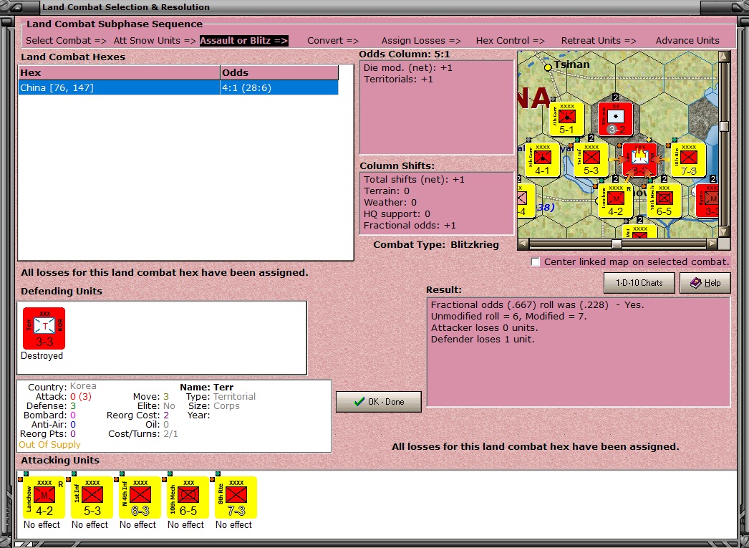Click OK - Done button
This screenshot has height=548, width=749.
[x=379, y=402]
